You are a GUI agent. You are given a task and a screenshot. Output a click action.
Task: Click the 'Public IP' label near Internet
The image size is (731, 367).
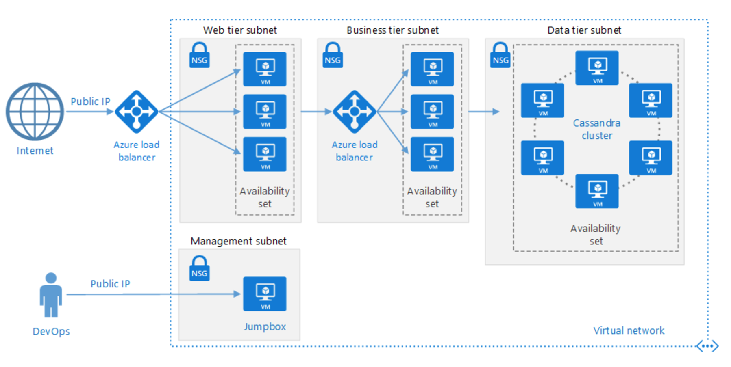point(90,101)
